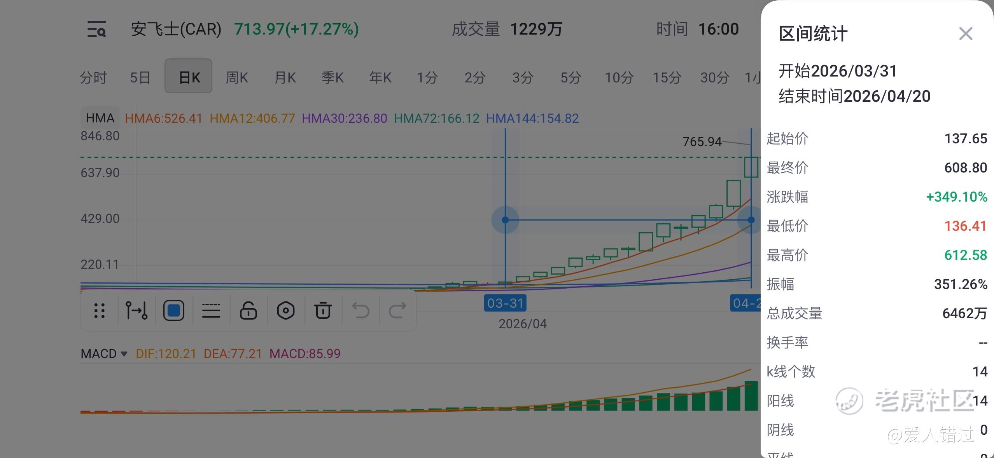This screenshot has width=994, height=458.
Task: Delete drawing with trash icon
Action: pyautogui.click(x=323, y=310)
